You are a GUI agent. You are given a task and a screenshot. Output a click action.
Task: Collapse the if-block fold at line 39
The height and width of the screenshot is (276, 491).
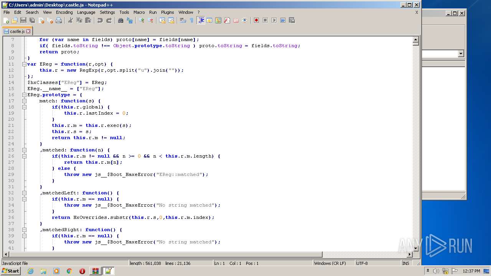tap(24, 236)
